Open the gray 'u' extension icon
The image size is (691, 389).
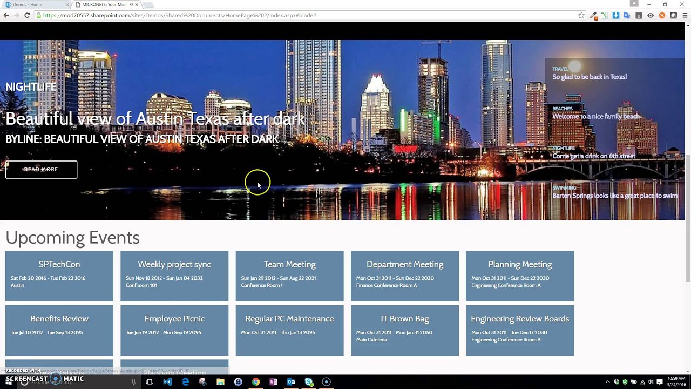[x=639, y=15]
